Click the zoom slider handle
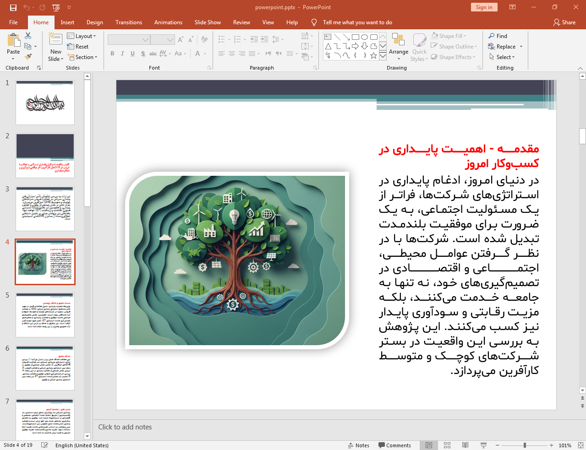Screen dimensions: 586x450 525,445
